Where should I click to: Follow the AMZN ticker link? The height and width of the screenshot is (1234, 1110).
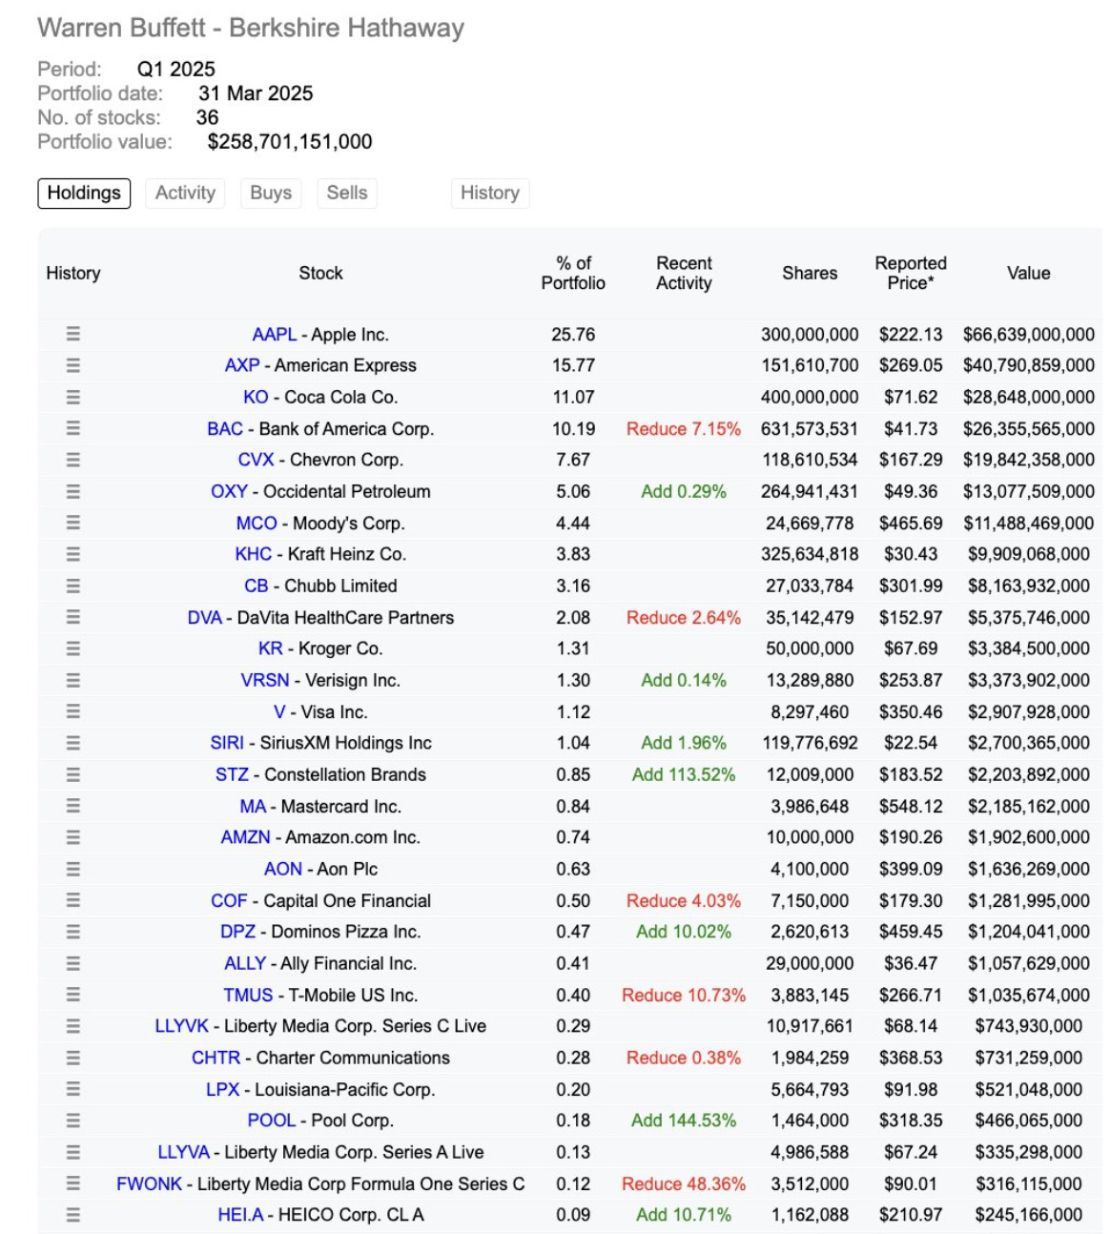pyautogui.click(x=245, y=837)
